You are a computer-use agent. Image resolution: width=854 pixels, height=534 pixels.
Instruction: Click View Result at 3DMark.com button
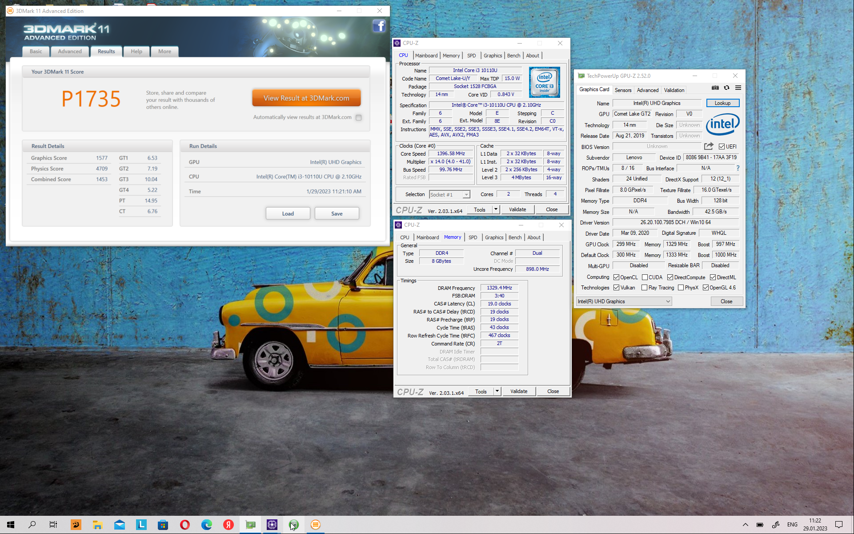pyautogui.click(x=306, y=98)
